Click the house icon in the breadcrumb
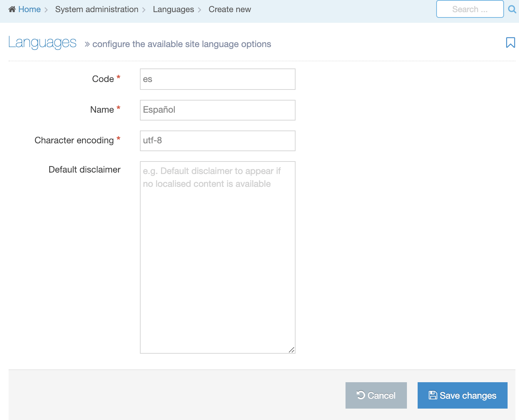519x420 pixels. tap(12, 9)
